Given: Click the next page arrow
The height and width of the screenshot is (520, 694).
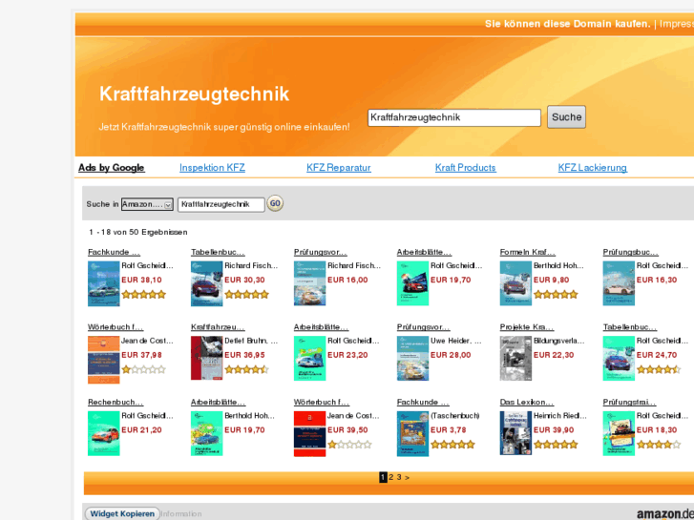Looking at the screenshot, I should 407,477.
